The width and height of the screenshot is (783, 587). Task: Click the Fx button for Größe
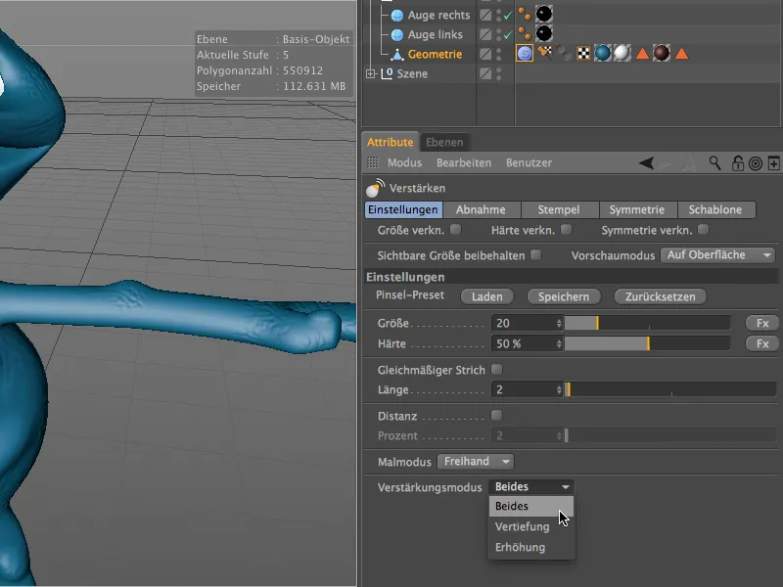762,324
